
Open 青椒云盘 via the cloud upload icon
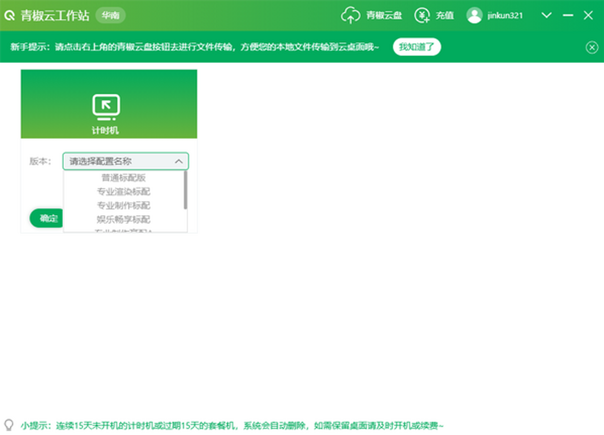pyautogui.click(x=350, y=16)
